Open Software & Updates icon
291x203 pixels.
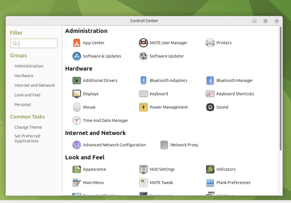pos(77,56)
